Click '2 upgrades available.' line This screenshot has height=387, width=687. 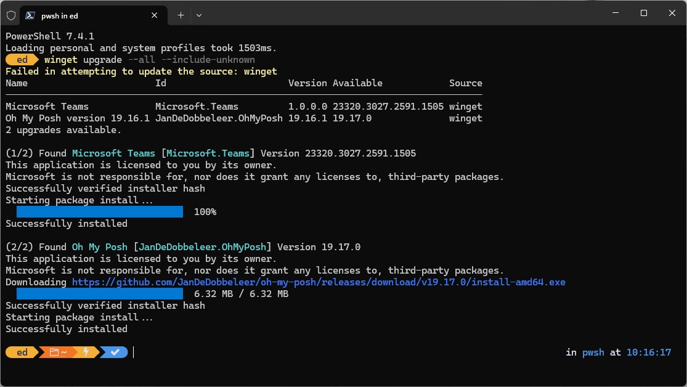63,130
